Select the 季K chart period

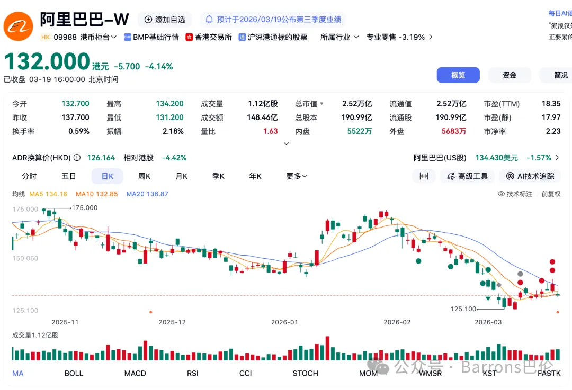218,176
